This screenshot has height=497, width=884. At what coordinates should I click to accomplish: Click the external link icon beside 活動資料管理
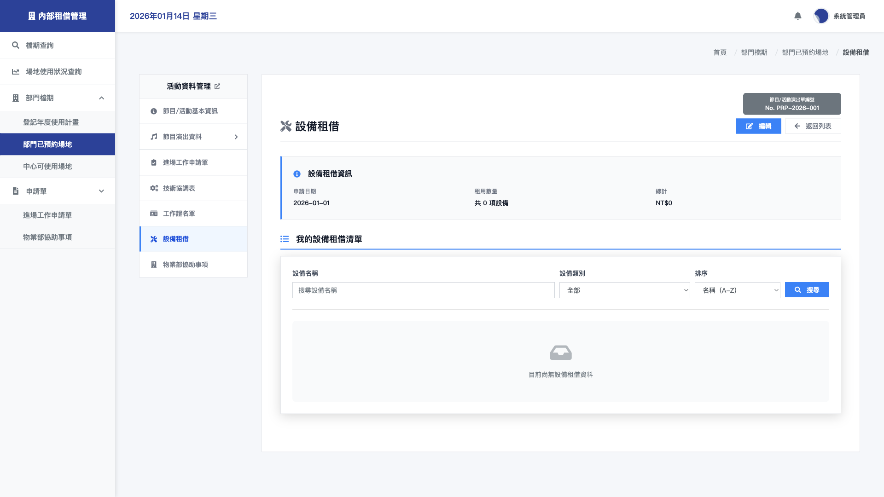point(217,87)
